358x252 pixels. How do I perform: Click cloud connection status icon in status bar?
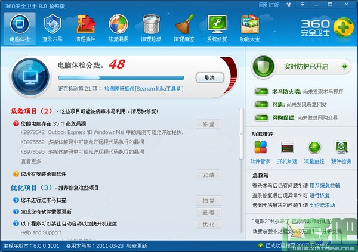pos(260,245)
